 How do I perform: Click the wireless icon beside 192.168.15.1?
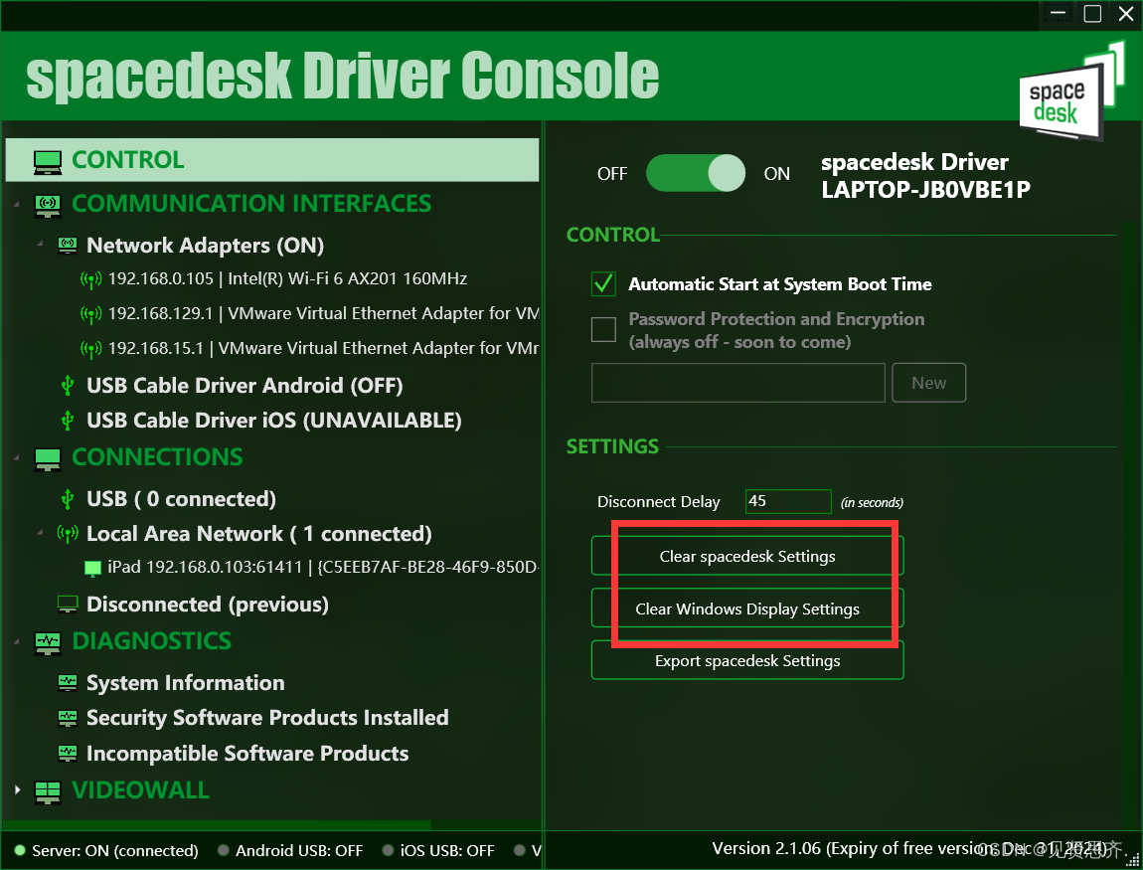point(90,349)
